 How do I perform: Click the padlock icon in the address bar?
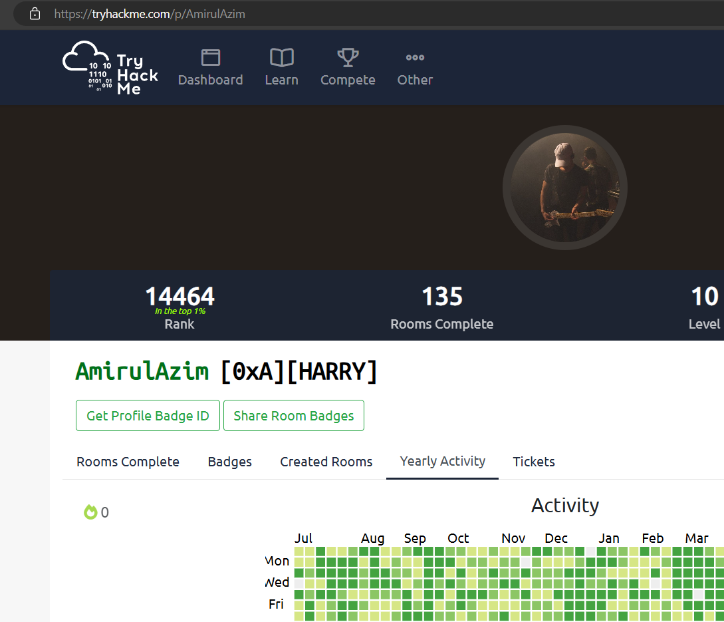[x=35, y=13]
